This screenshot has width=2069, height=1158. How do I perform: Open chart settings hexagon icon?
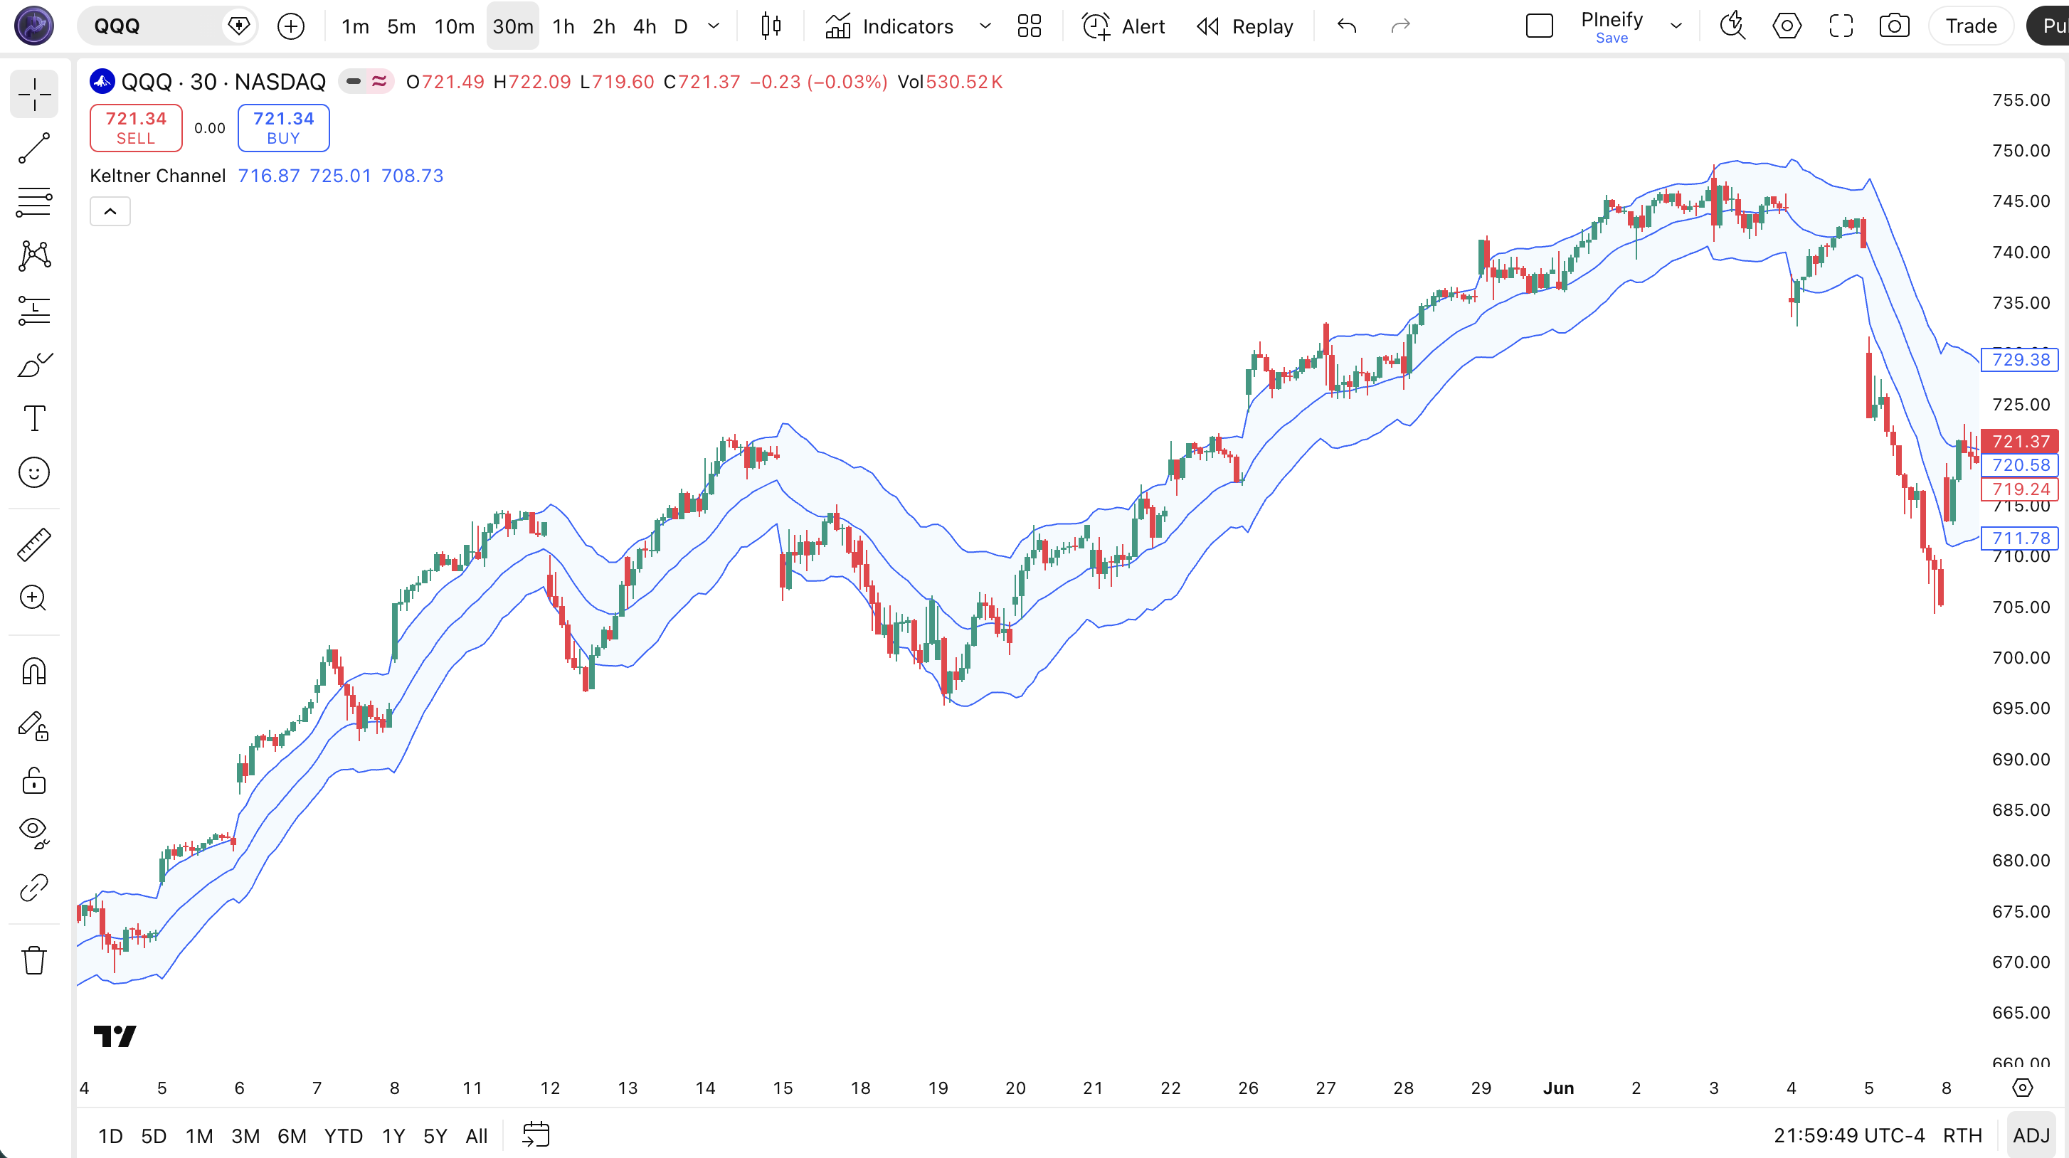(x=1787, y=26)
